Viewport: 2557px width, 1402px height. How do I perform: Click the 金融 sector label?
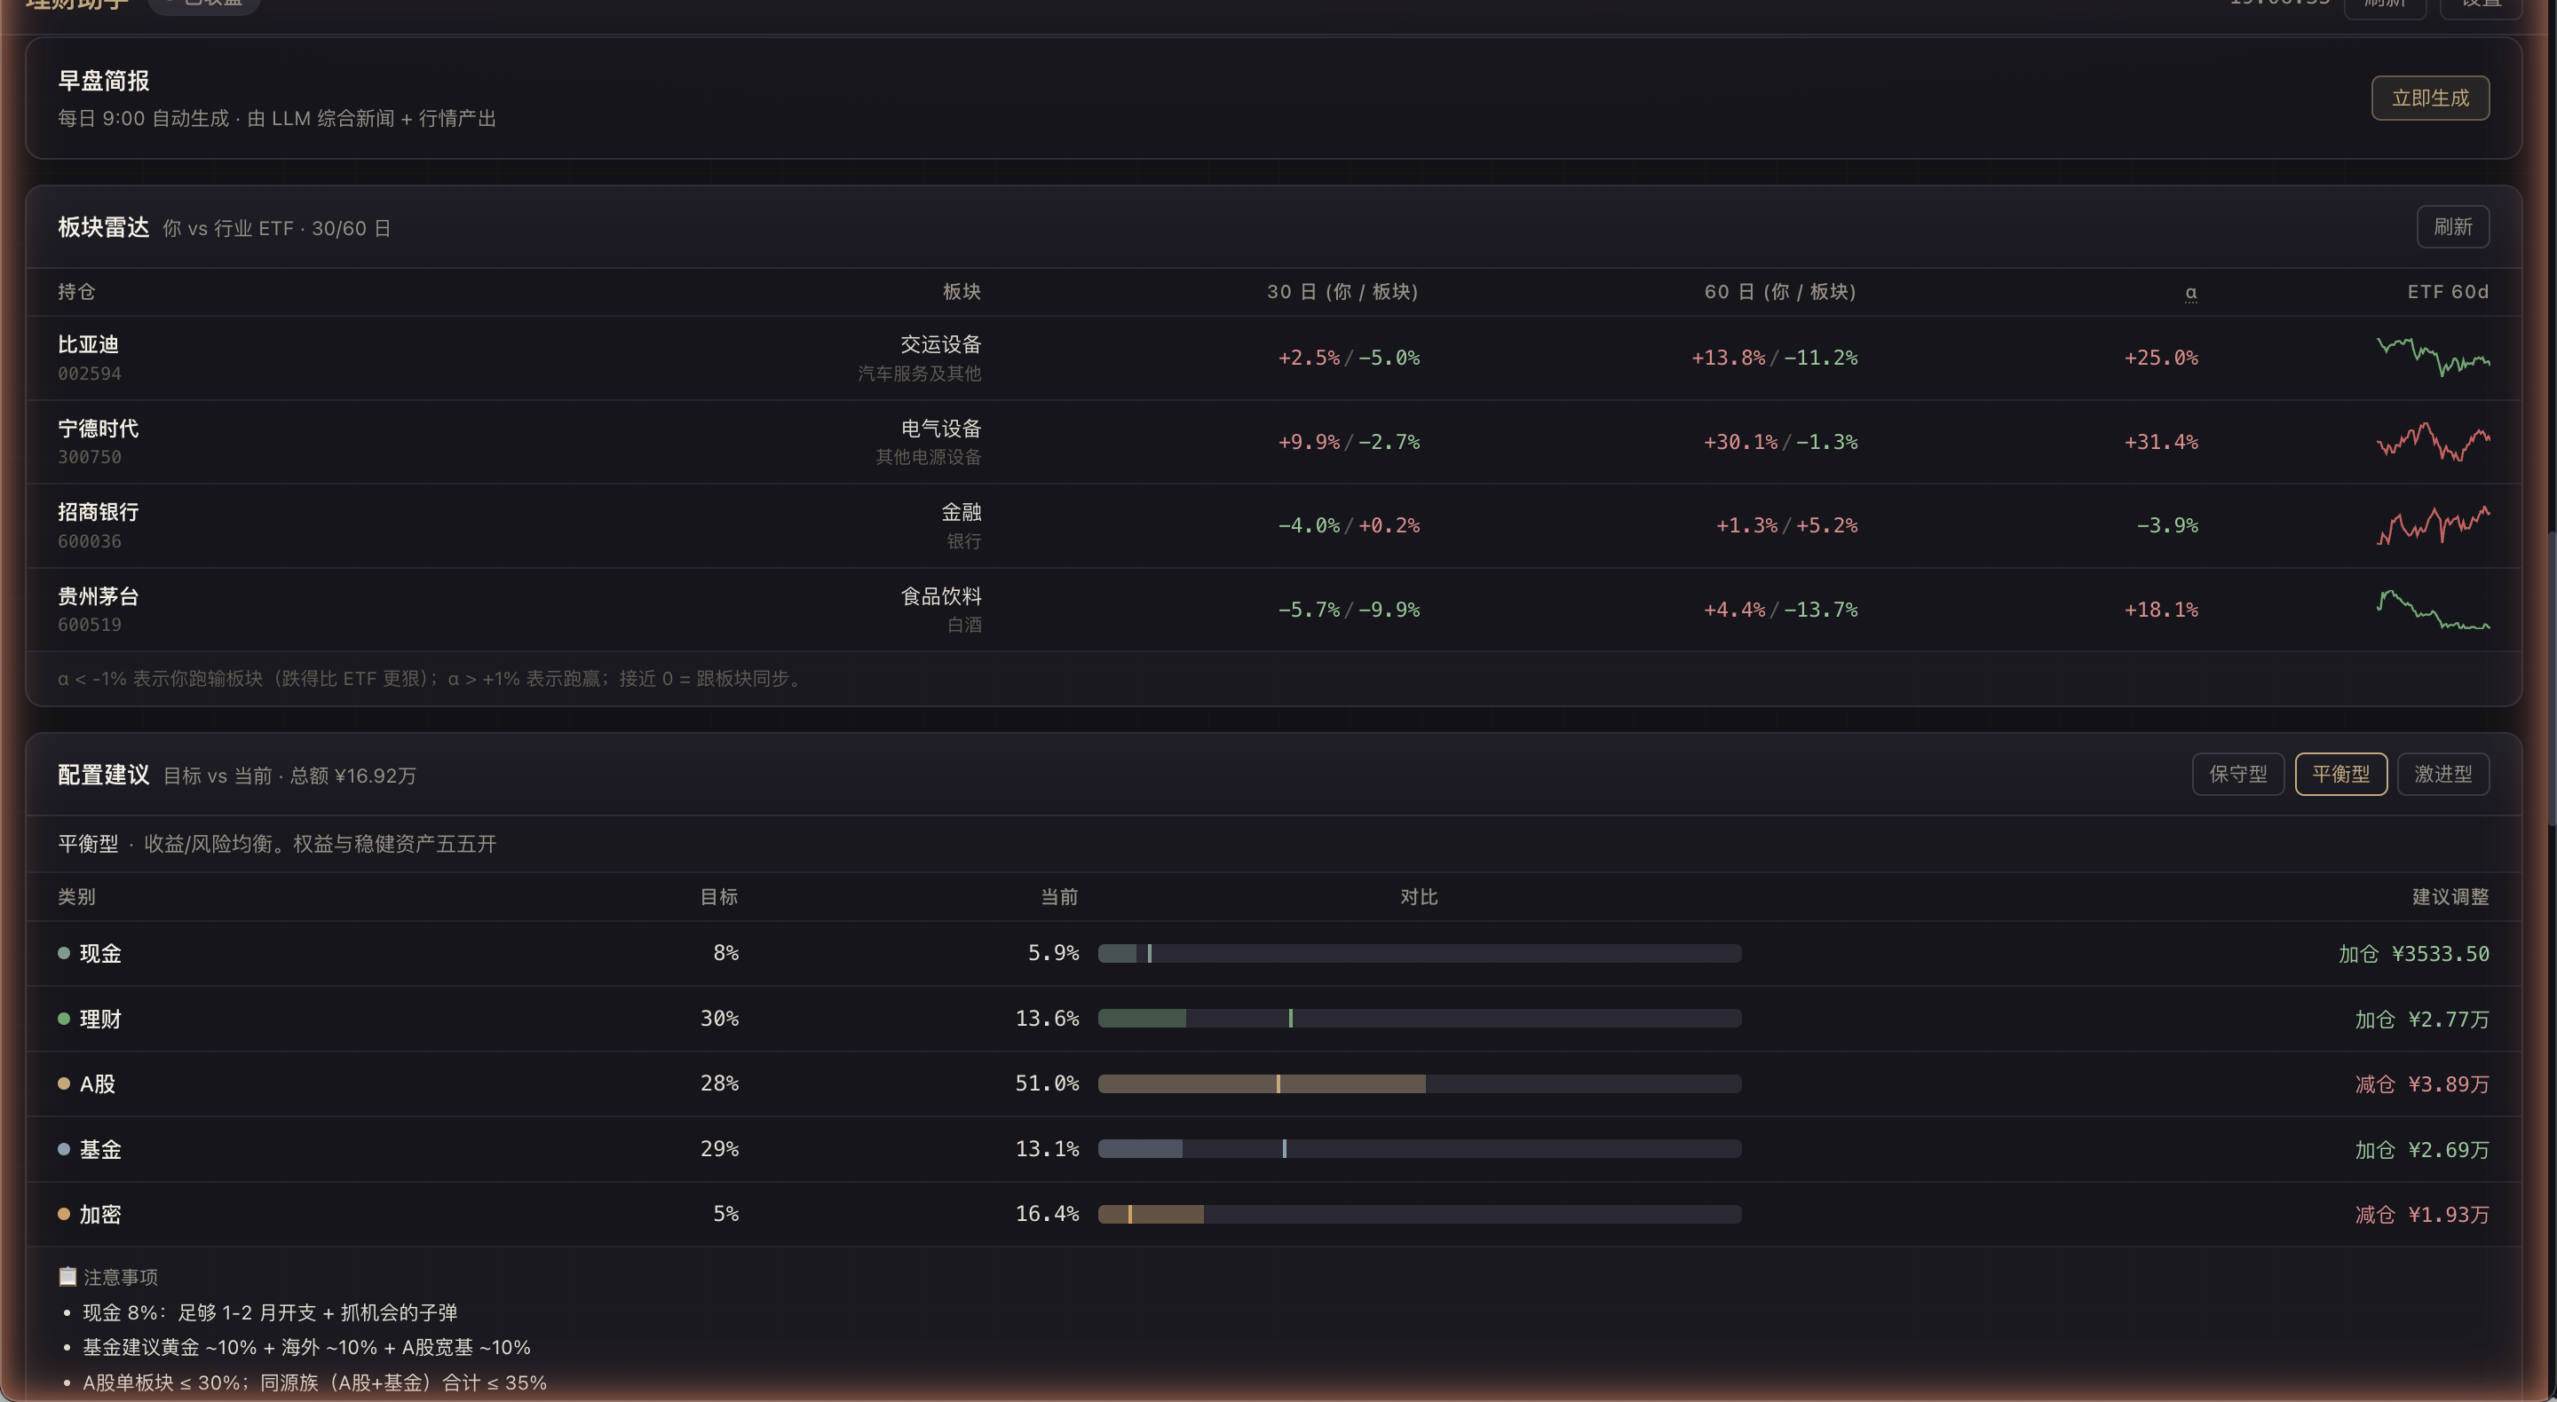961,512
